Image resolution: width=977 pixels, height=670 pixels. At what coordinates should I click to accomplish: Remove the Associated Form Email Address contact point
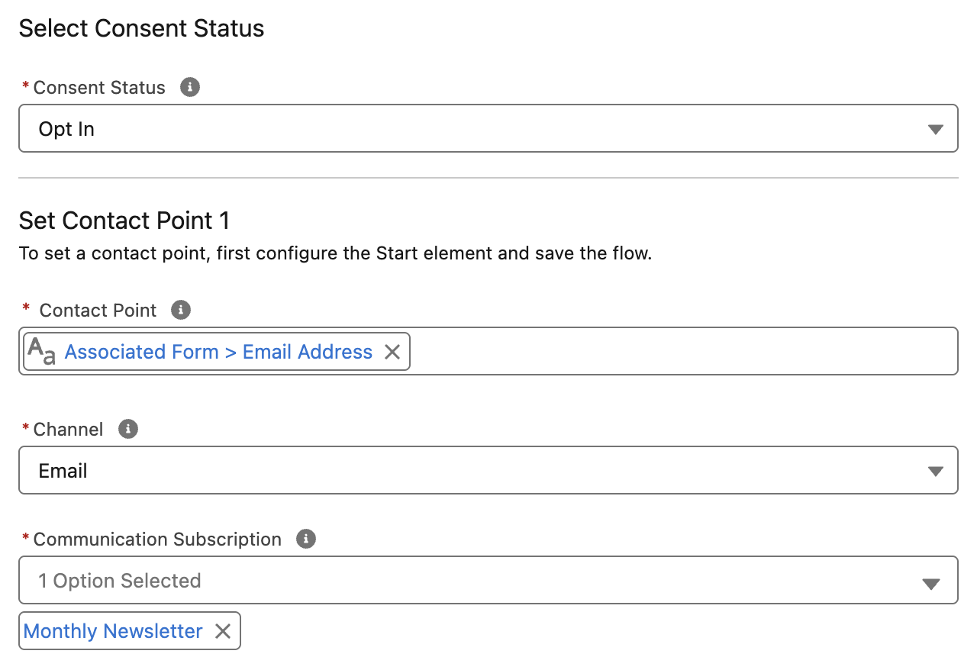click(x=392, y=352)
